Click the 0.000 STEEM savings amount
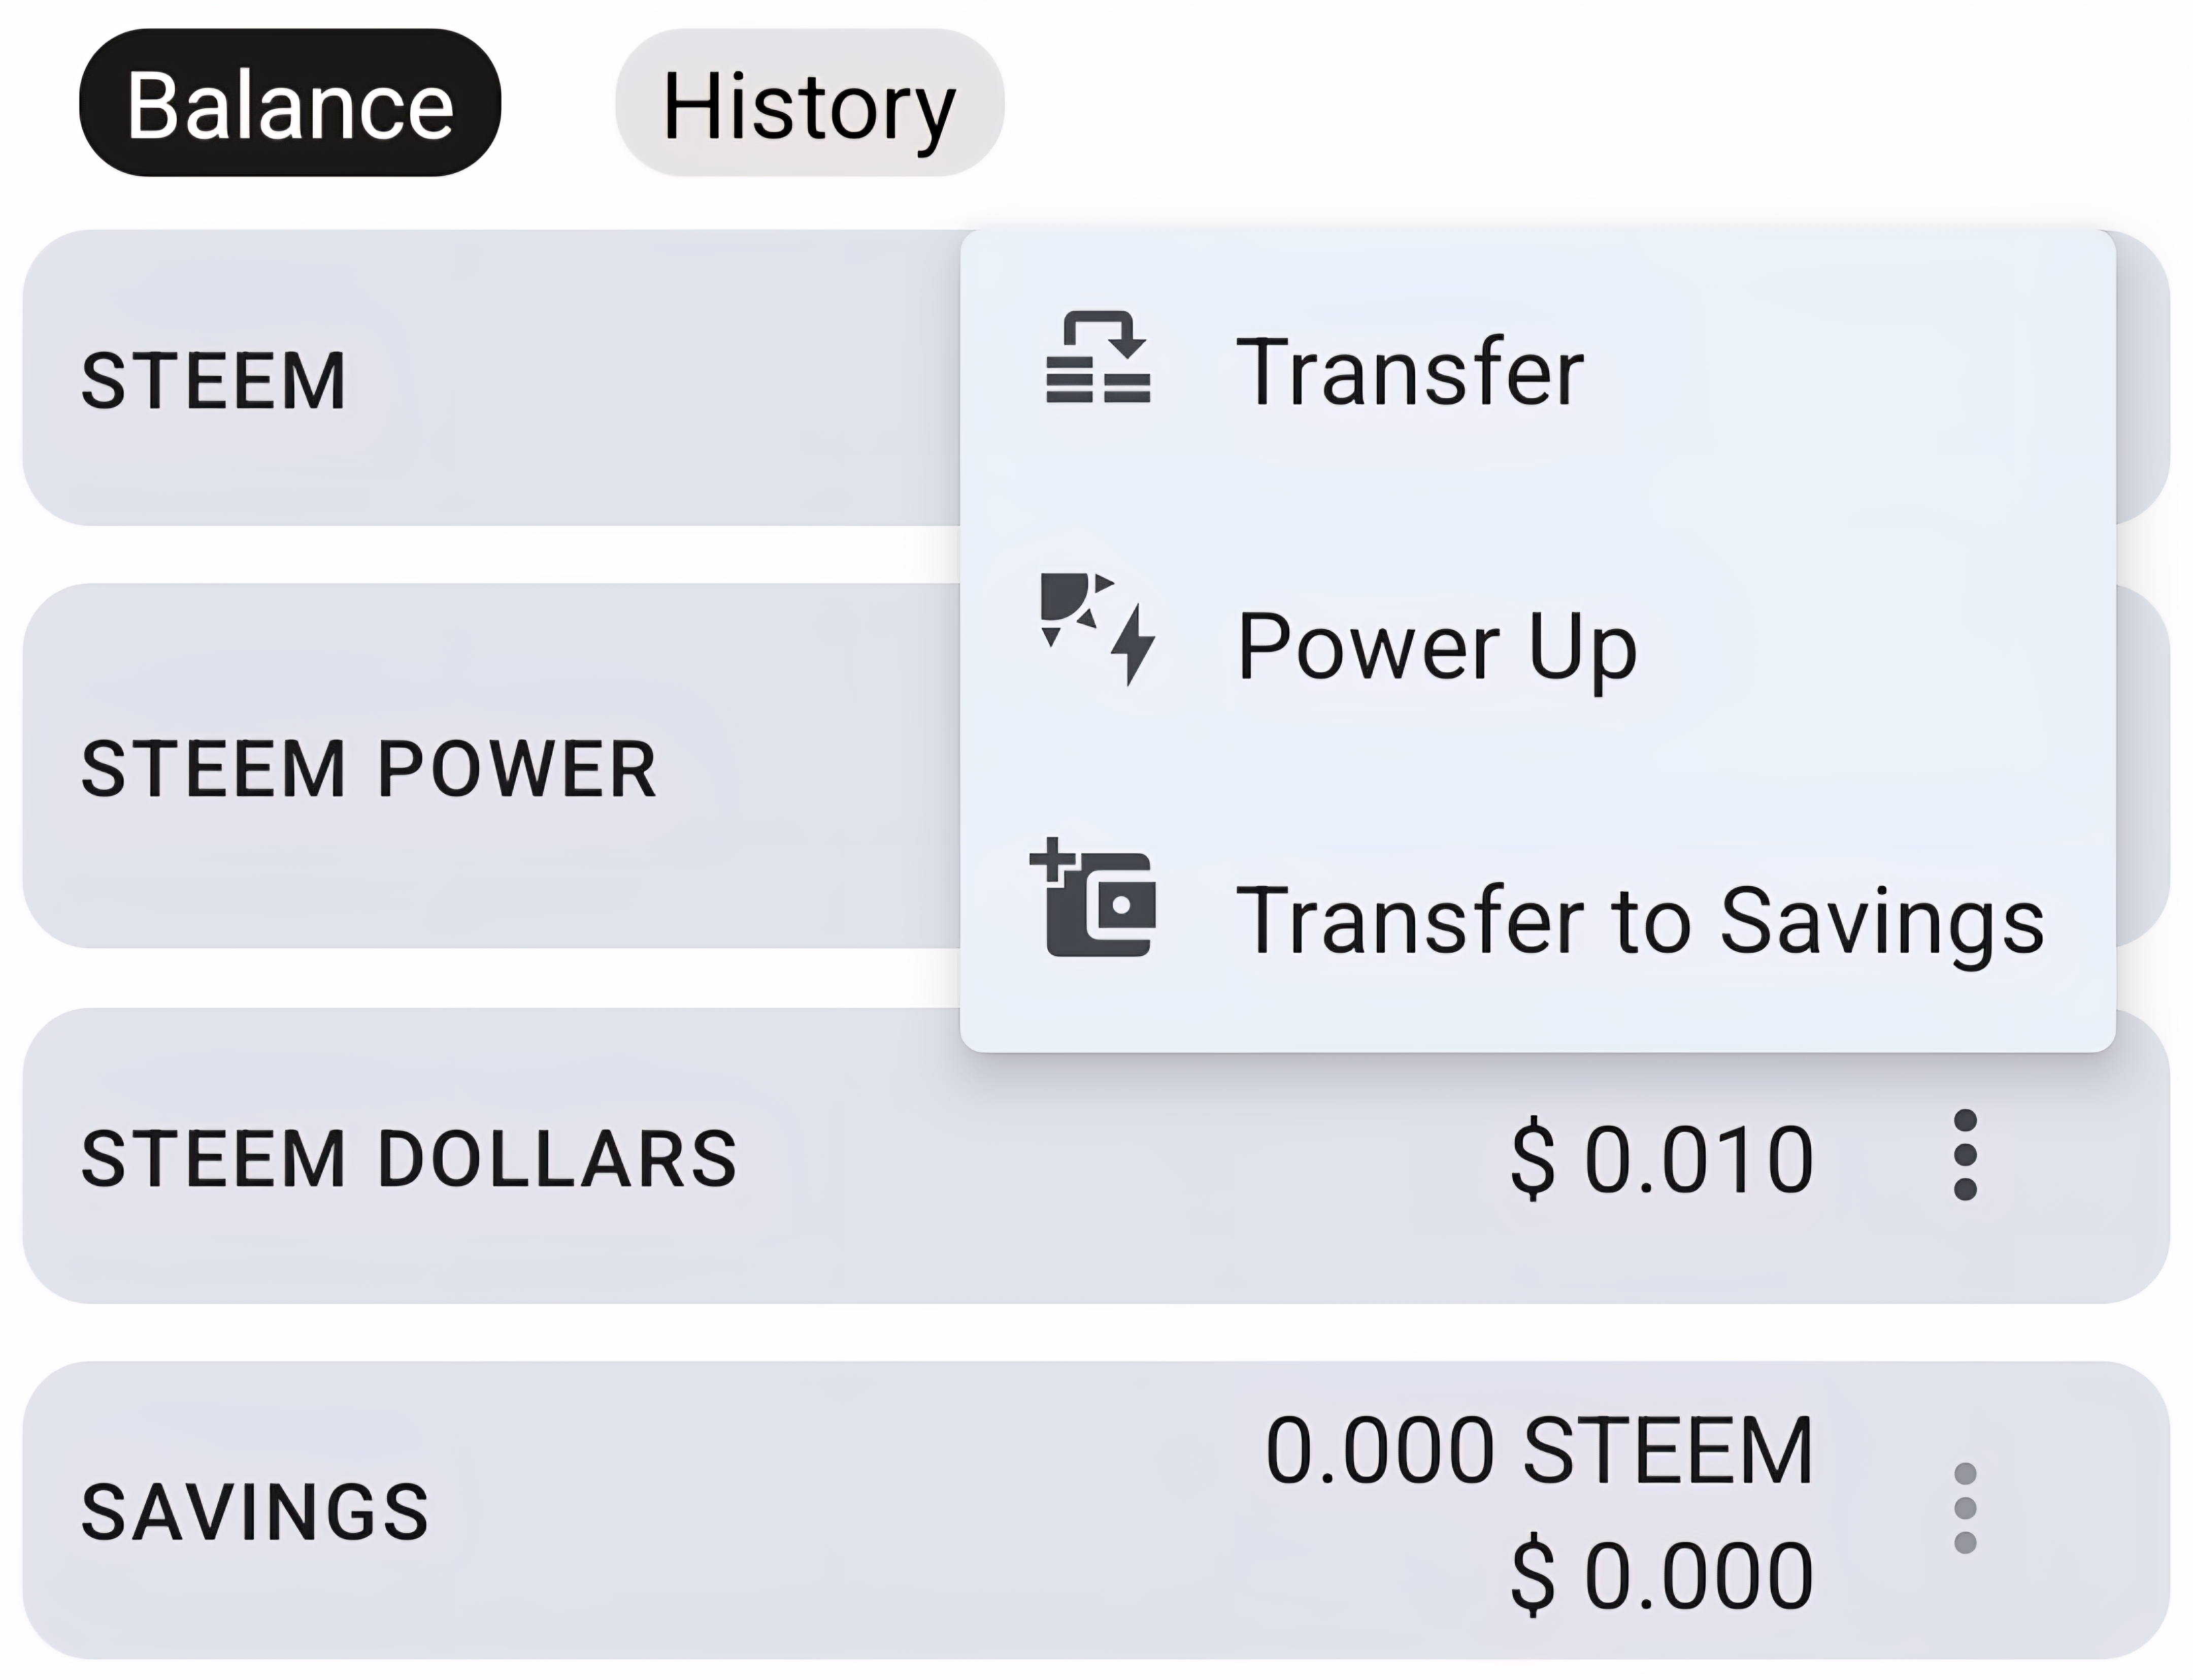 point(1539,1450)
